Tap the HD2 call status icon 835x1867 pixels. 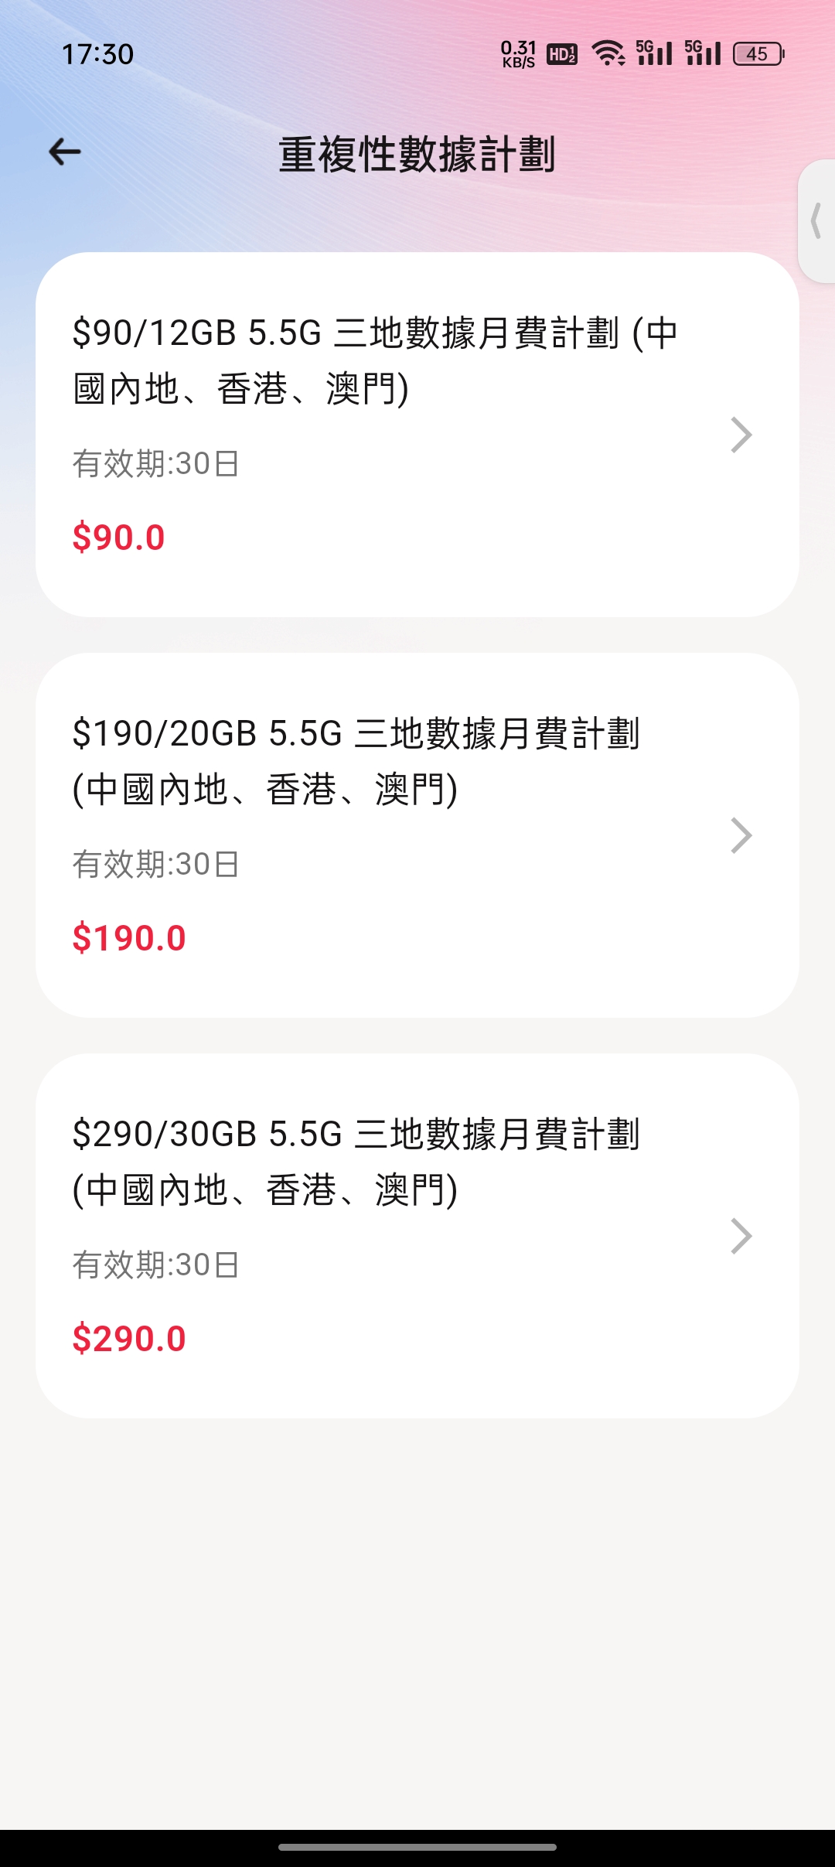(562, 54)
